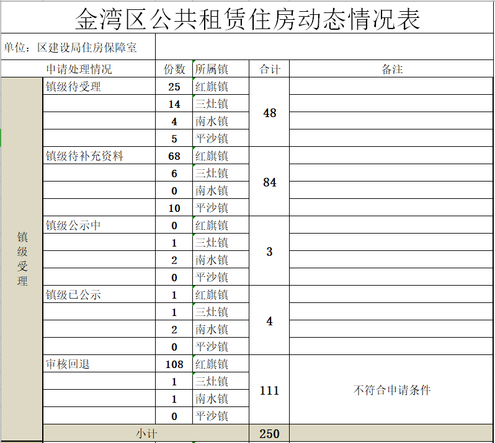Click the 合计 column header

[269, 69]
